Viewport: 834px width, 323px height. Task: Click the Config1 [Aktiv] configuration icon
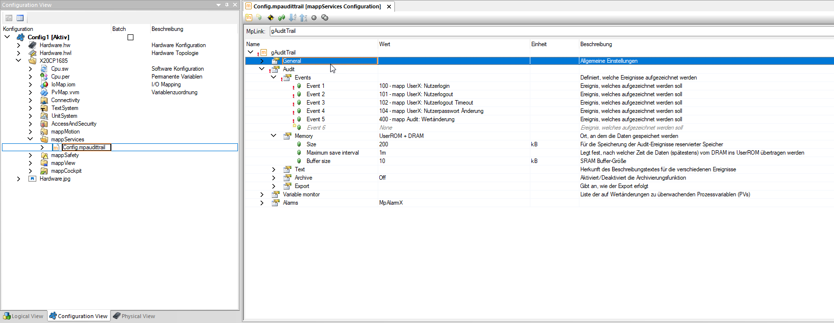click(21, 37)
